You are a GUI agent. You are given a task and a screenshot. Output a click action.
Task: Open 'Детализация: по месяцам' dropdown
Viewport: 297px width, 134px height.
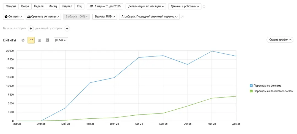tap(146, 6)
